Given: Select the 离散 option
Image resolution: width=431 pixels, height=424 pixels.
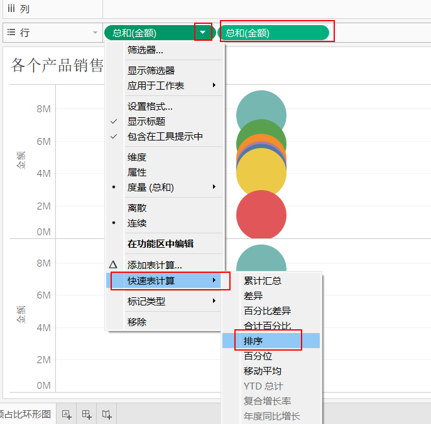Looking at the screenshot, I should 137,208.
